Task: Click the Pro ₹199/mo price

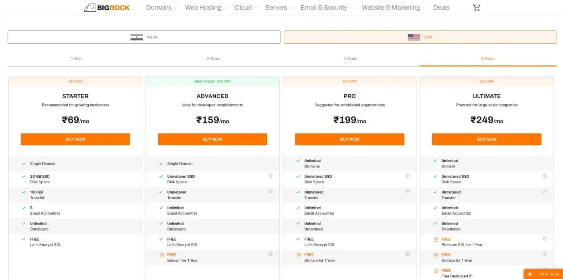Action: [x=350, y=120]
